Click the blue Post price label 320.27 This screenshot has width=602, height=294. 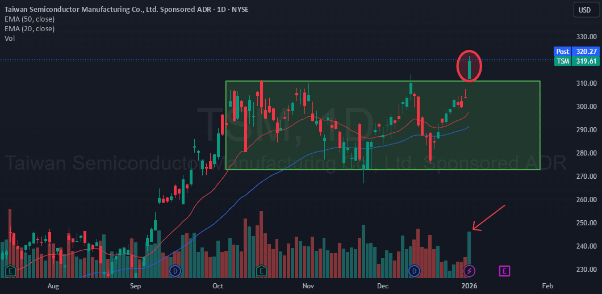tap(577, 51)
